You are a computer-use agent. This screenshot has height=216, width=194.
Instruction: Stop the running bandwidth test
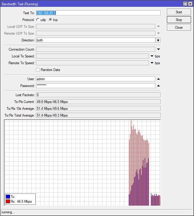coord(179,20)
